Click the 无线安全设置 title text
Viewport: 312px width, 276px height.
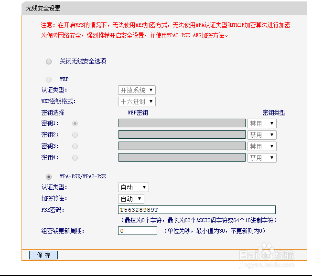[x=43, y=8]
